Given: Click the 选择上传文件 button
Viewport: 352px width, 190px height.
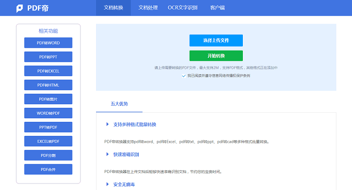Looking at the screenshot, I should [216, 41].
